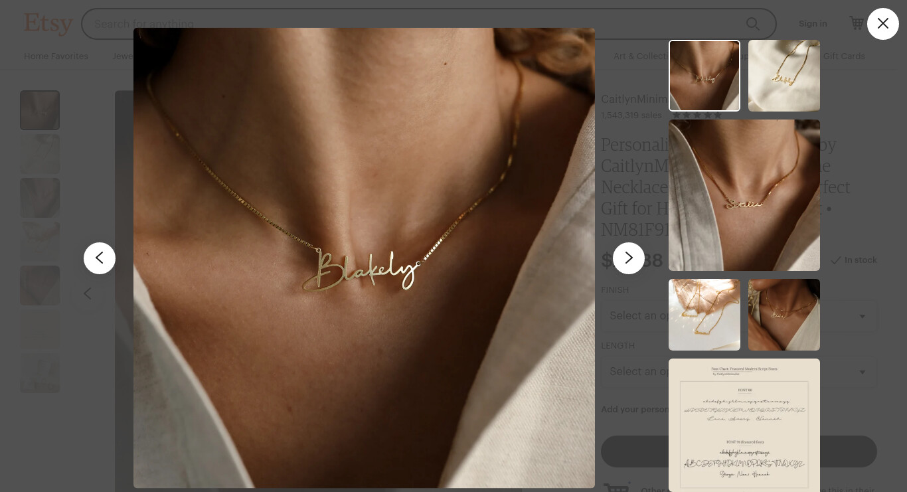
Task: Expand the FINISH options dropdown
Action: (x=739, y=315)
